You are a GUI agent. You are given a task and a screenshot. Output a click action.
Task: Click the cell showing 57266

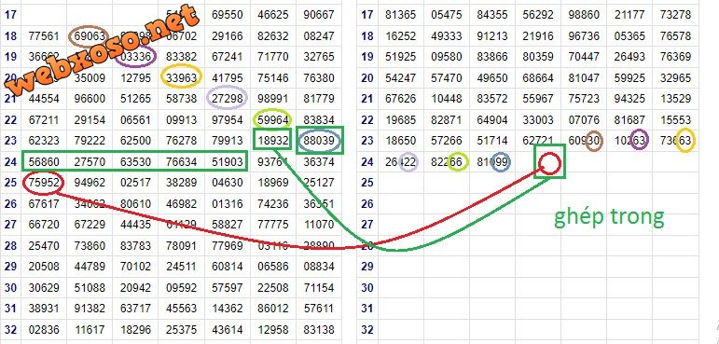tap(447, 141)
